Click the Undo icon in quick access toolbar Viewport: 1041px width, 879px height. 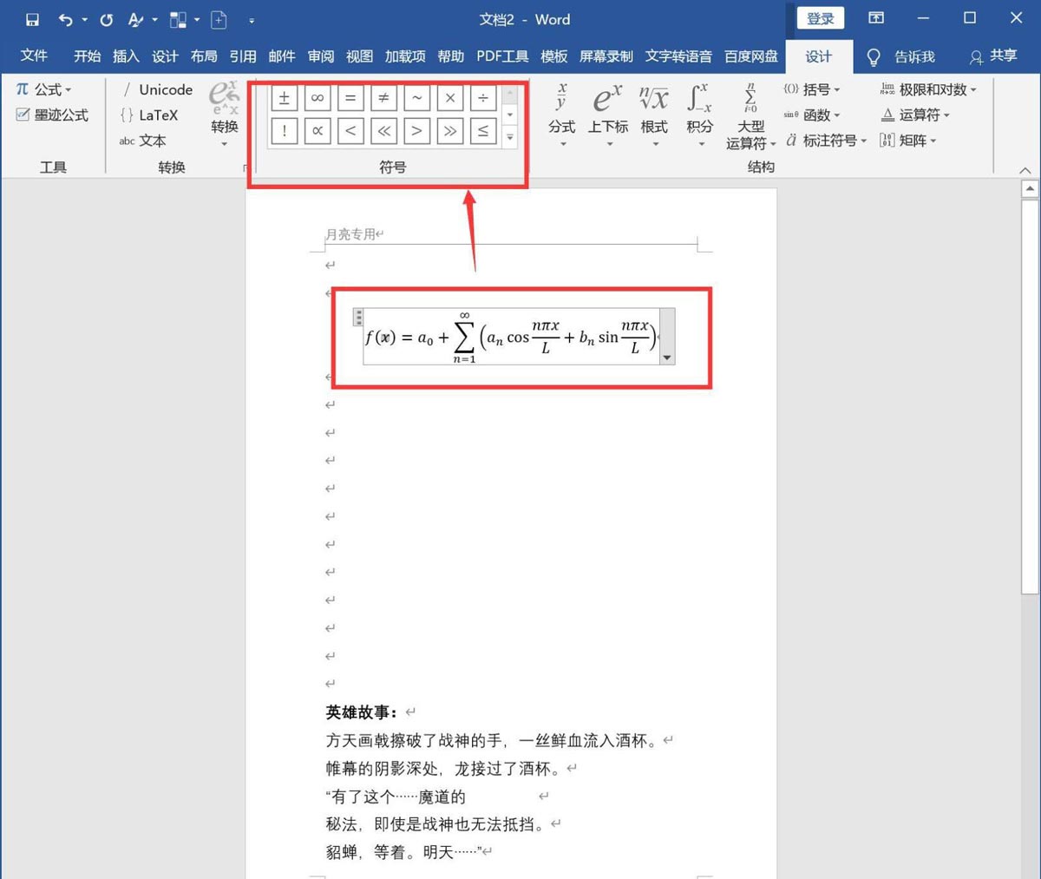63,19
